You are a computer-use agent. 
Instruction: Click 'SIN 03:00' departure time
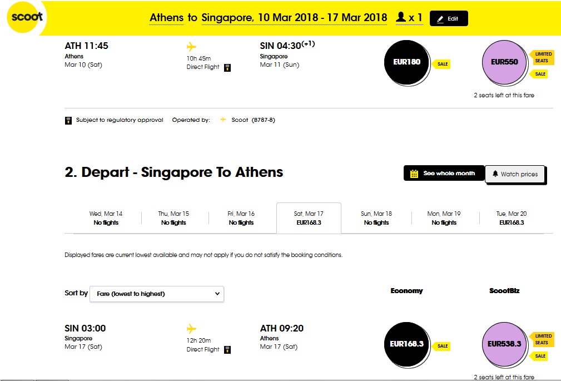tap(85, 328)
